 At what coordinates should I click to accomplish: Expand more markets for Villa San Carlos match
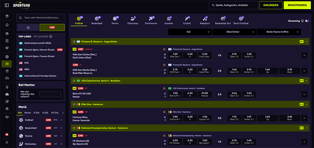point(304,55)
